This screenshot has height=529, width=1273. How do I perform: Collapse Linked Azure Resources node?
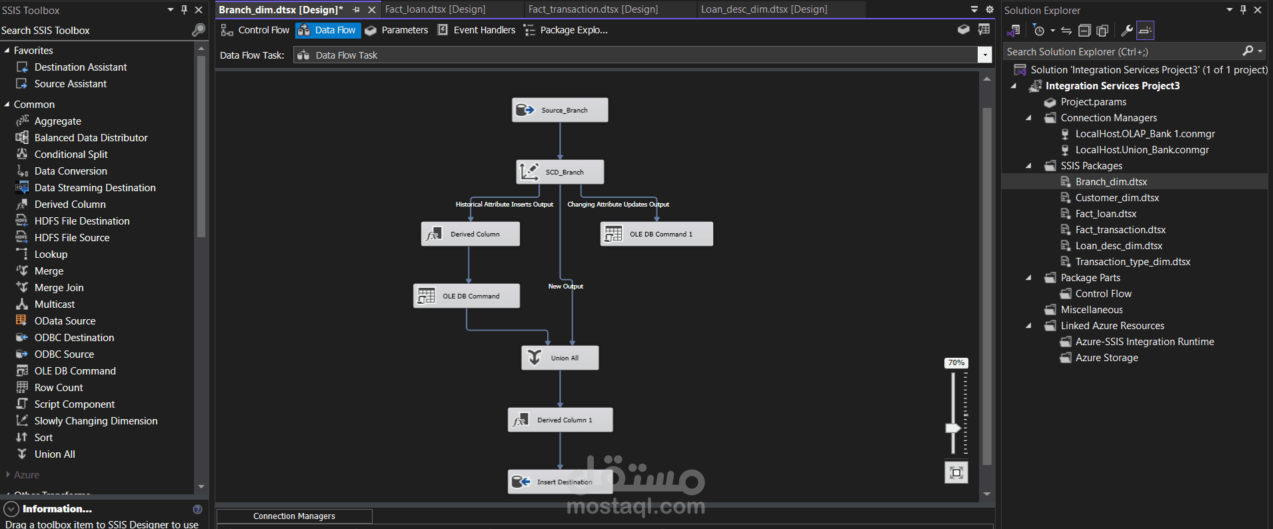1028,326
